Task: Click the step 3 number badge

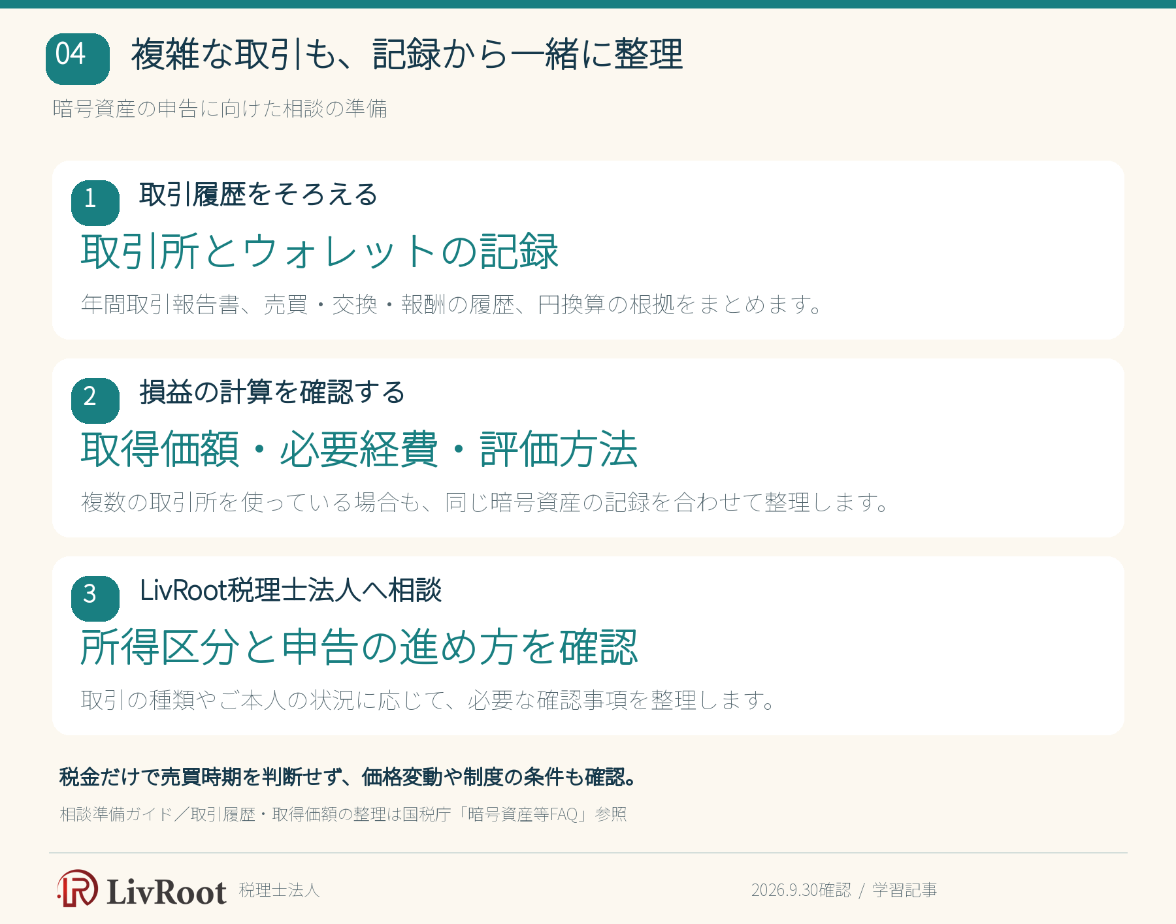Action: click(x=95, y=599)
